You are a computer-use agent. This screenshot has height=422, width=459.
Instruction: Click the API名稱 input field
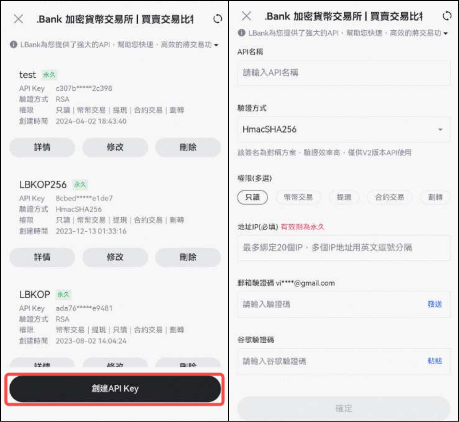pos(344,73)
